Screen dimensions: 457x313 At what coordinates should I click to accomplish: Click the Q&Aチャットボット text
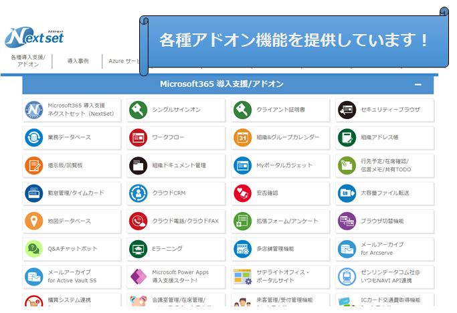(x=72, y=249)
